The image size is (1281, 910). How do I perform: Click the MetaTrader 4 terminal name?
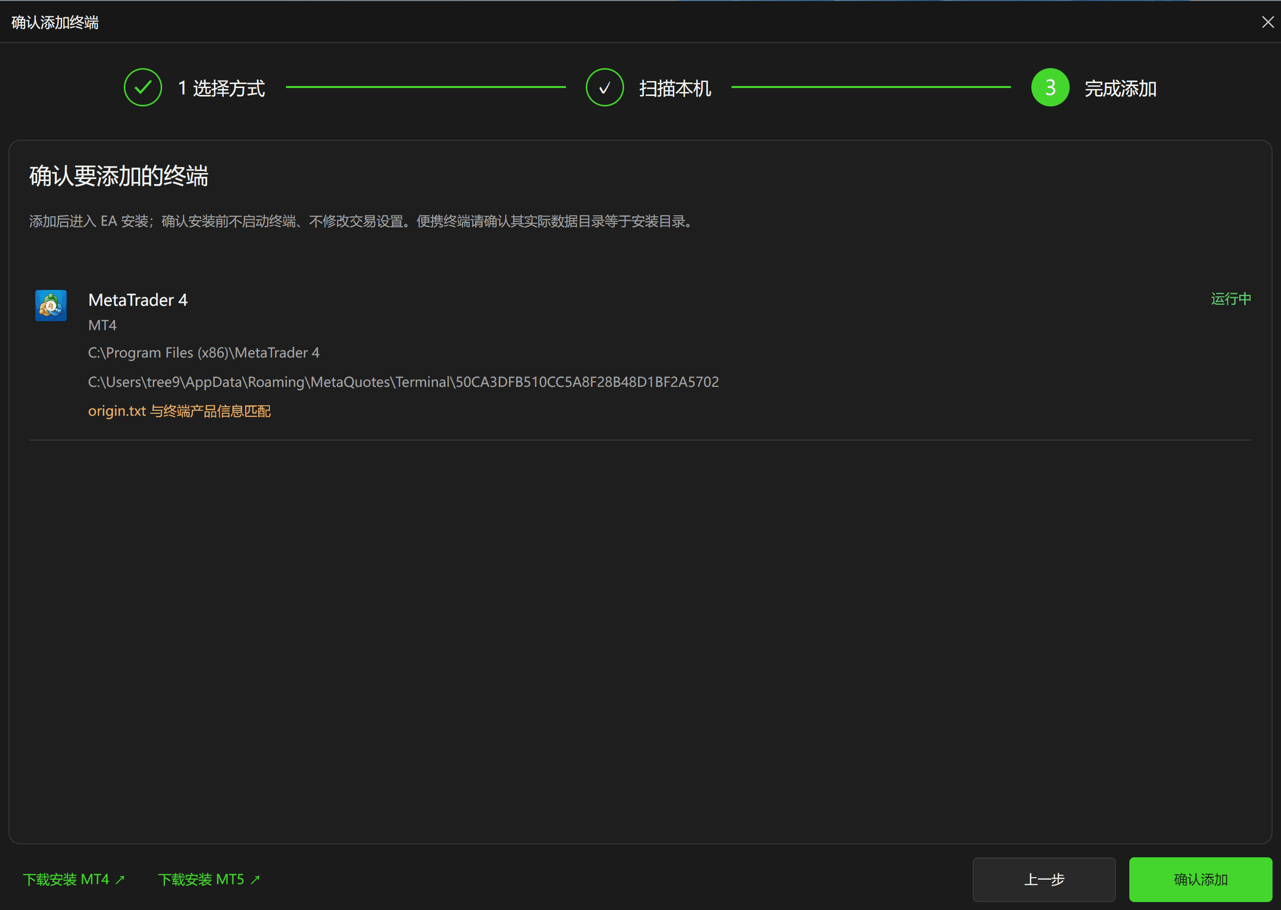138,300
